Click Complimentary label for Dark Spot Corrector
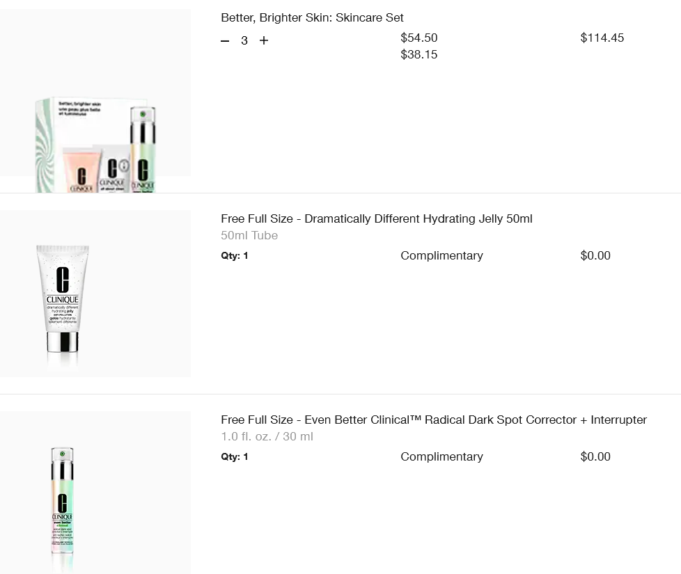The height and width of the screenshot is (574, 681). (441, 456)
